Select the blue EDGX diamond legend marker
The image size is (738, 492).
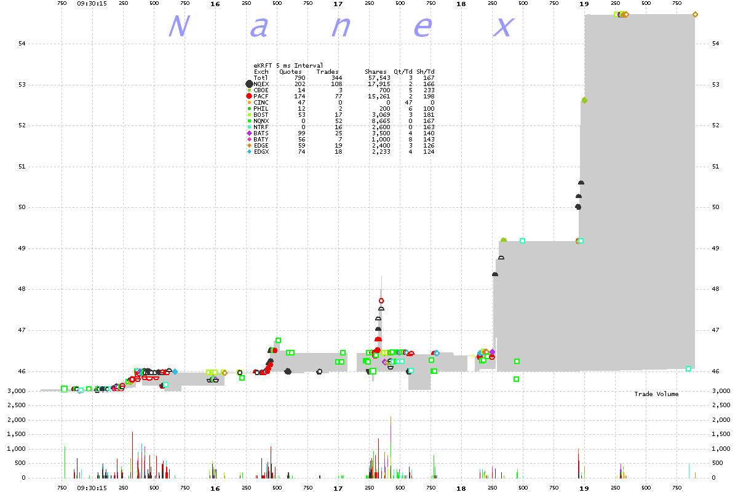(249, 152)
